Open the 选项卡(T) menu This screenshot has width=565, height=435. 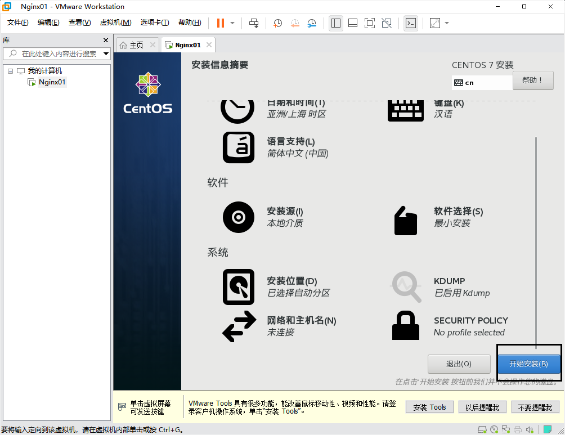point(155,23)
